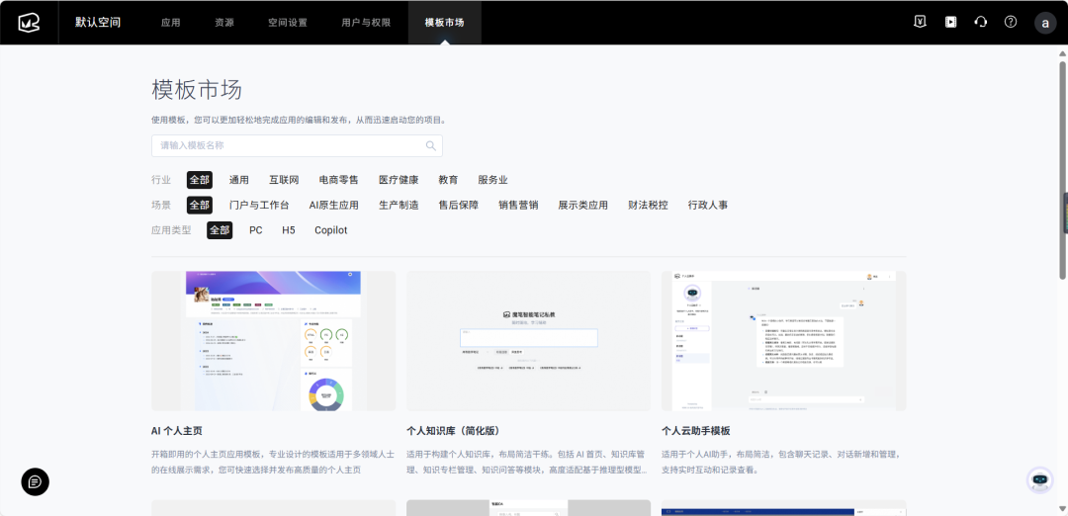The height and width of the screenshot is (516, 1068).
Task: Click the search magnifier icon
Action: (431, 146)
